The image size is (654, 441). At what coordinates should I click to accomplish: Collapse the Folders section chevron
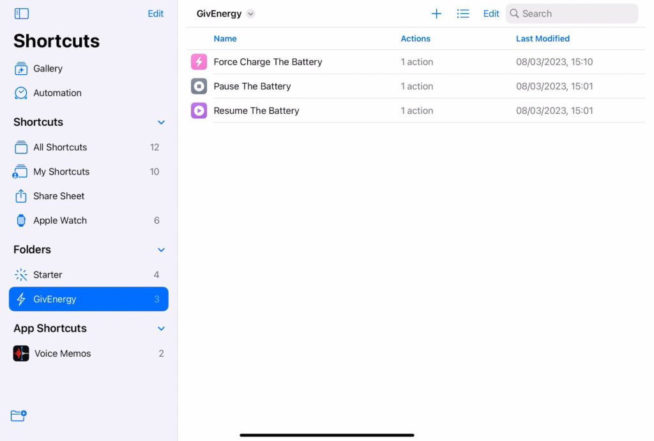click(161, 250)
